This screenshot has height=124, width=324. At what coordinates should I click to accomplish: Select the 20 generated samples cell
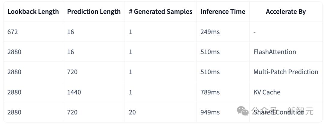[132, 112]
